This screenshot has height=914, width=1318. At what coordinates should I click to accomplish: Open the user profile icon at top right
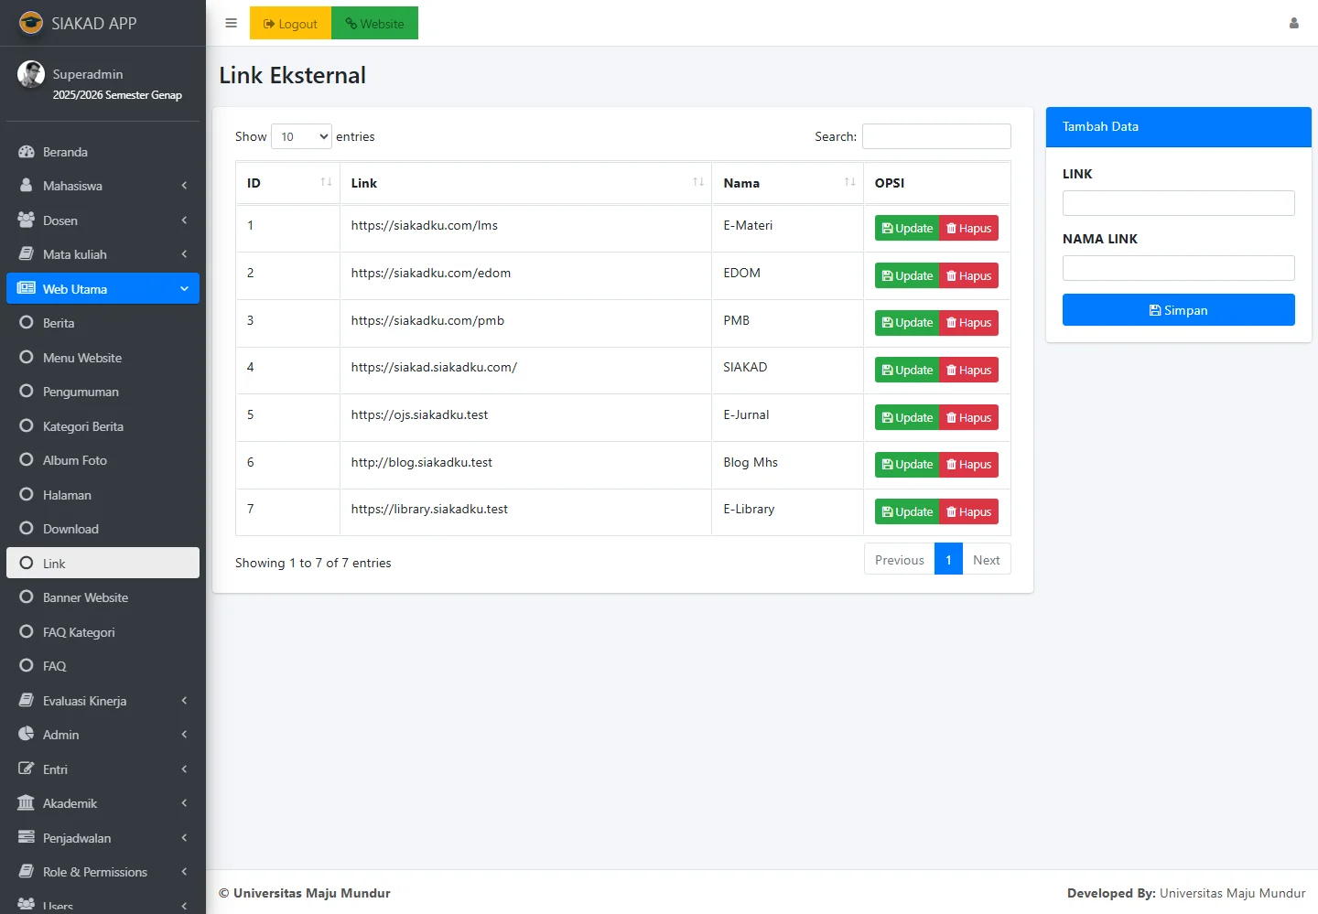pos(1293,24)
